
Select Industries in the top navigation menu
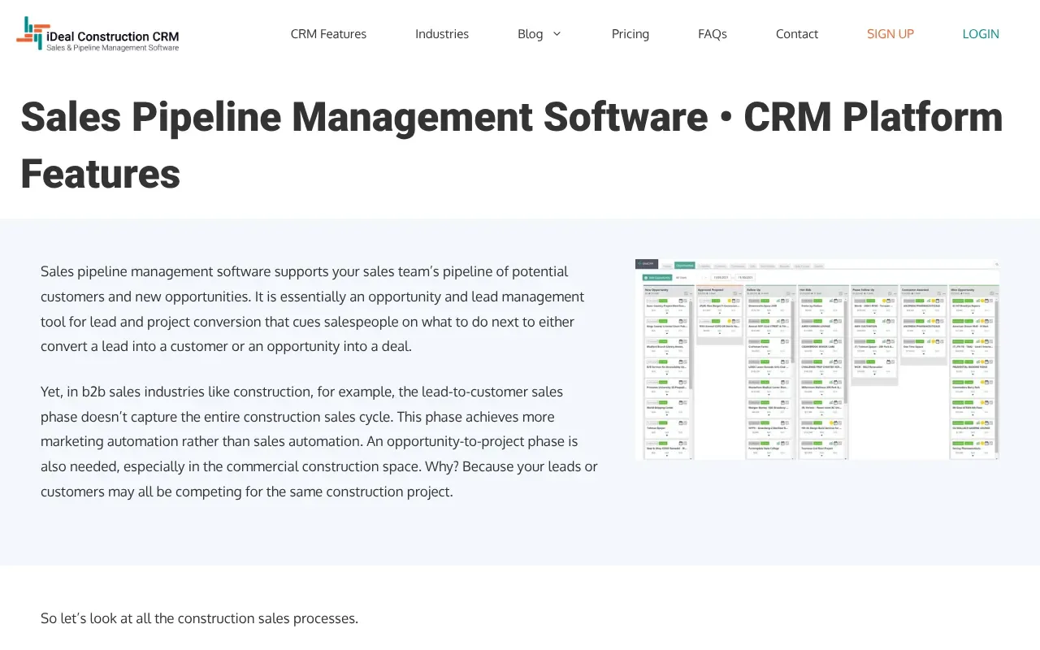442,33
